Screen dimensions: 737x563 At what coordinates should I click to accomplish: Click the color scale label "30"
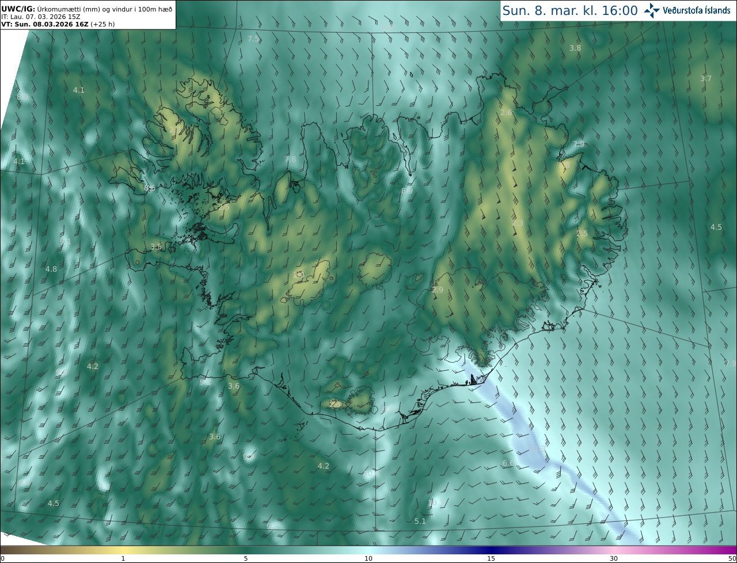click(x=614, y=558)
